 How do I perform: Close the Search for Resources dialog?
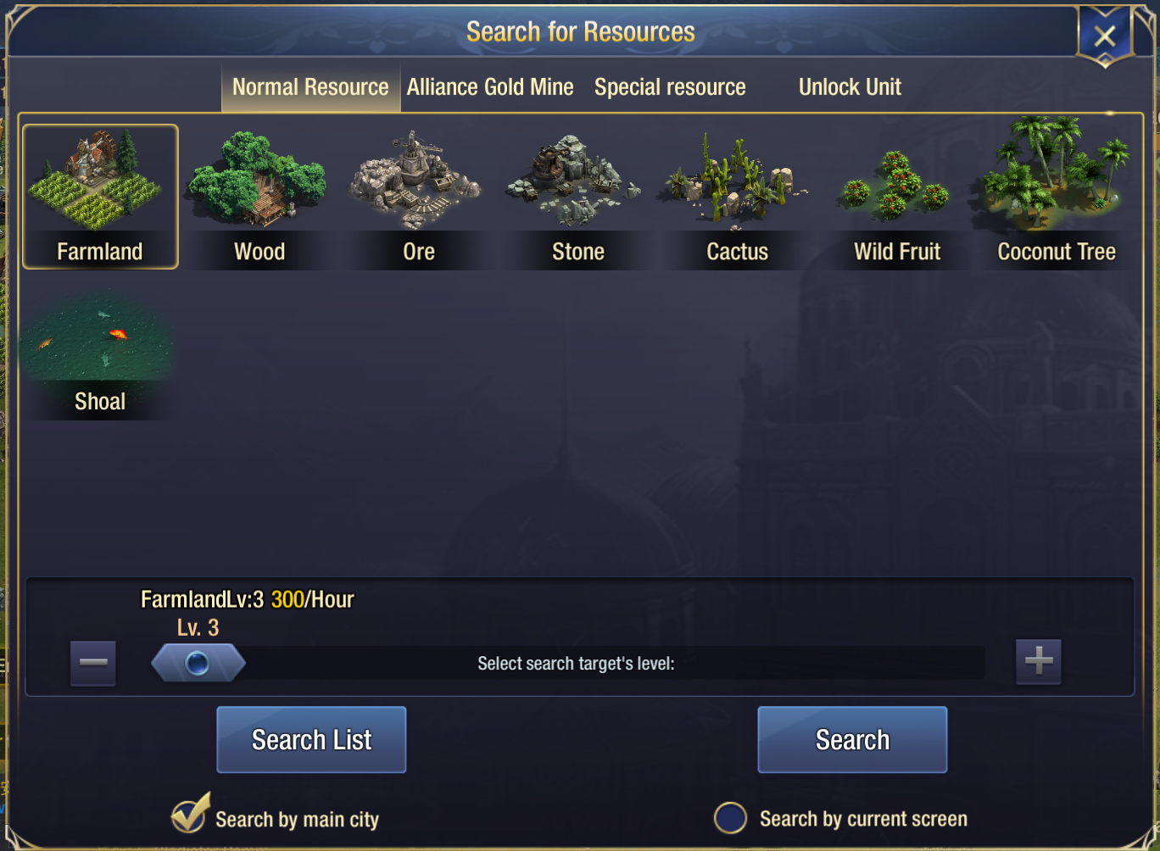point(1105,36)
